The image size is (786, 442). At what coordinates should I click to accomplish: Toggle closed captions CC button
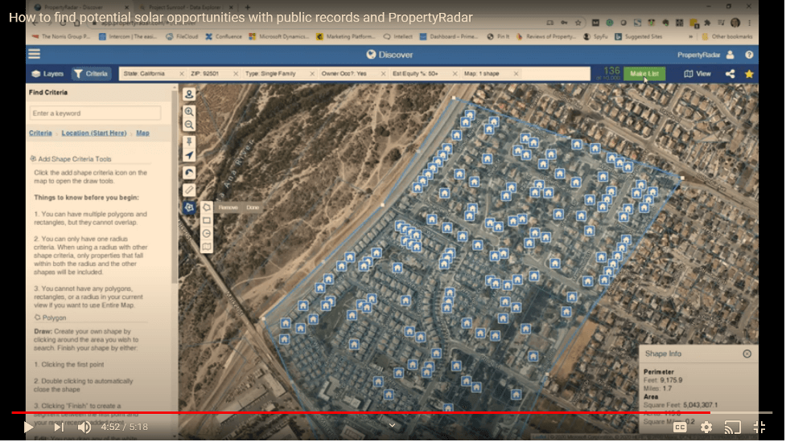[x=680, y=427]
